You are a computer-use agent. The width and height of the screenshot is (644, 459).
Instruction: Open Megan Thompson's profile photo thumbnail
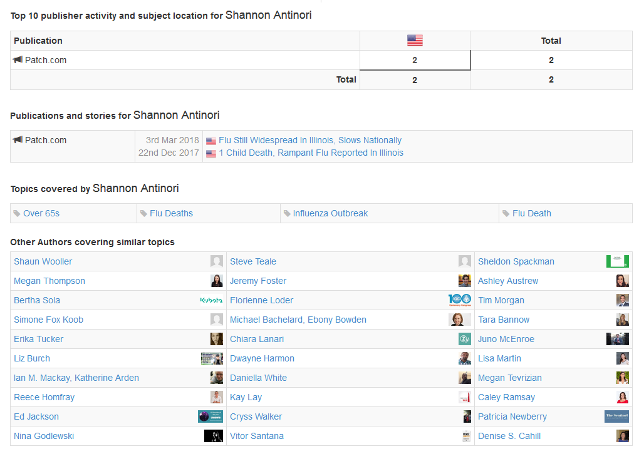[x=217, y=281]
